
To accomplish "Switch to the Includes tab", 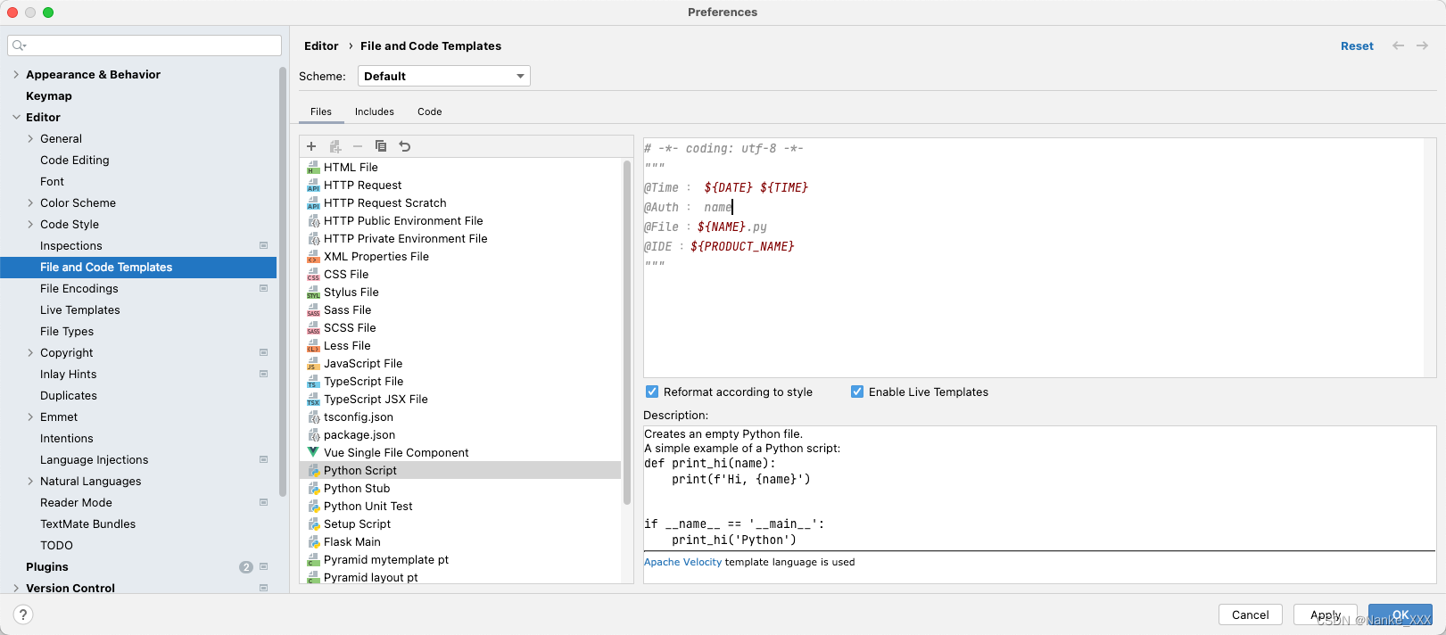I will point(375,111).
